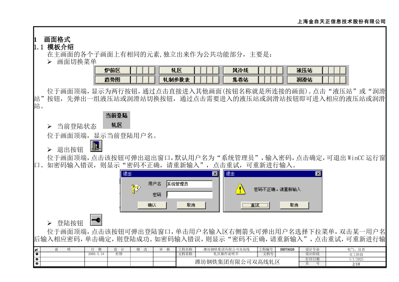
Task: Click the project number SH07A026
Action: click(287, 249)
